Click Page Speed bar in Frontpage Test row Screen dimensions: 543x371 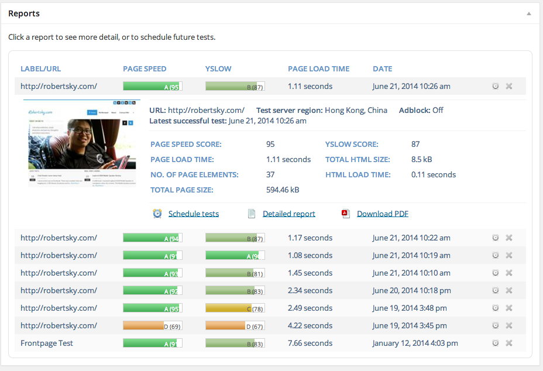(x=153, y=343)
